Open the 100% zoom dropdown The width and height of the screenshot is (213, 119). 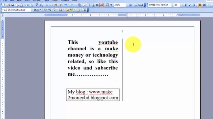[127, 5]
